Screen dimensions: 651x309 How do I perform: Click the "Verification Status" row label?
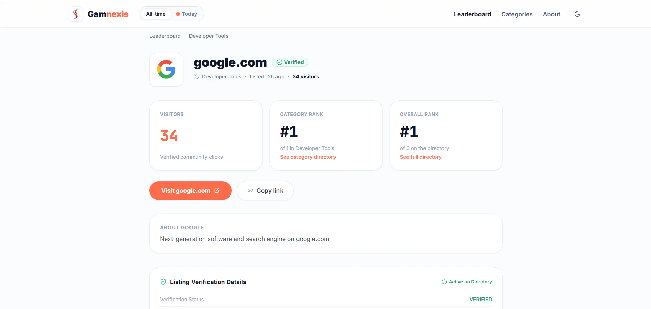click(x=182, y=300)
